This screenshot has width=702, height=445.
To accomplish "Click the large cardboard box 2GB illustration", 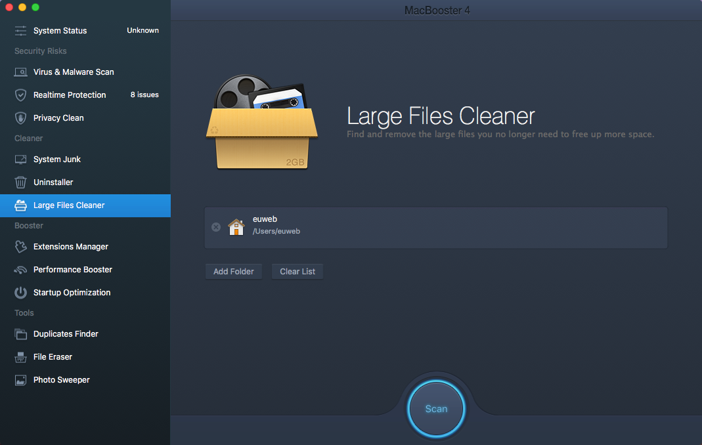I will point(262,122).
